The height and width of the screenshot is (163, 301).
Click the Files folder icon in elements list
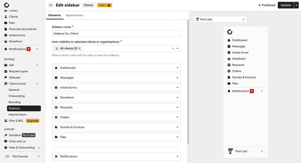coord(56,137)
